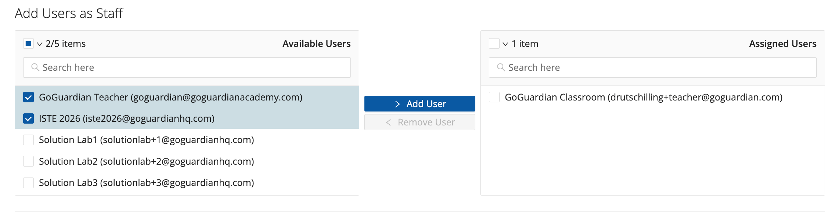Click the Assigned Users heading
This screenshot has height=212, width=839.
point(783,44)
